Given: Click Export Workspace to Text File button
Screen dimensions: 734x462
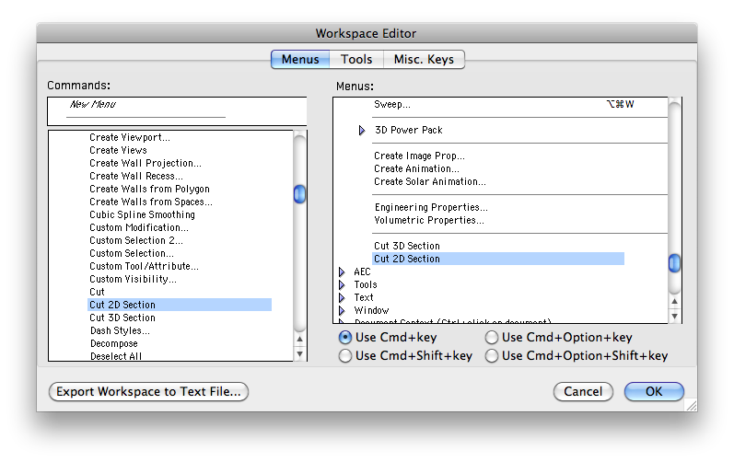Looking at the screenshot, I should (x=148, y=391).
